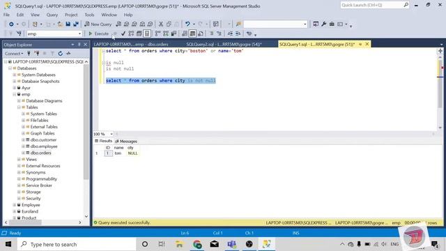
Task: Display the estimated execution plan icon
Action: [131, 33]
